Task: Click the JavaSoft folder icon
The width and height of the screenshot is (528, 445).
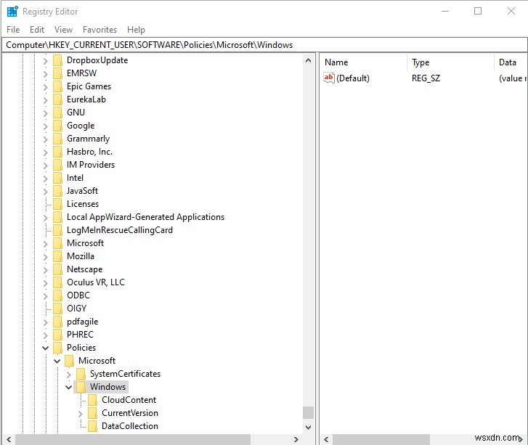Action: point(58,191)
